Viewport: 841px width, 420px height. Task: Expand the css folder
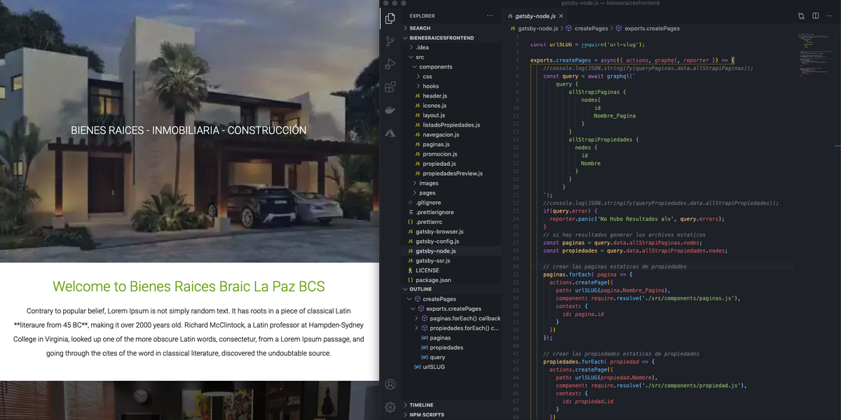[x=453, y=76]
